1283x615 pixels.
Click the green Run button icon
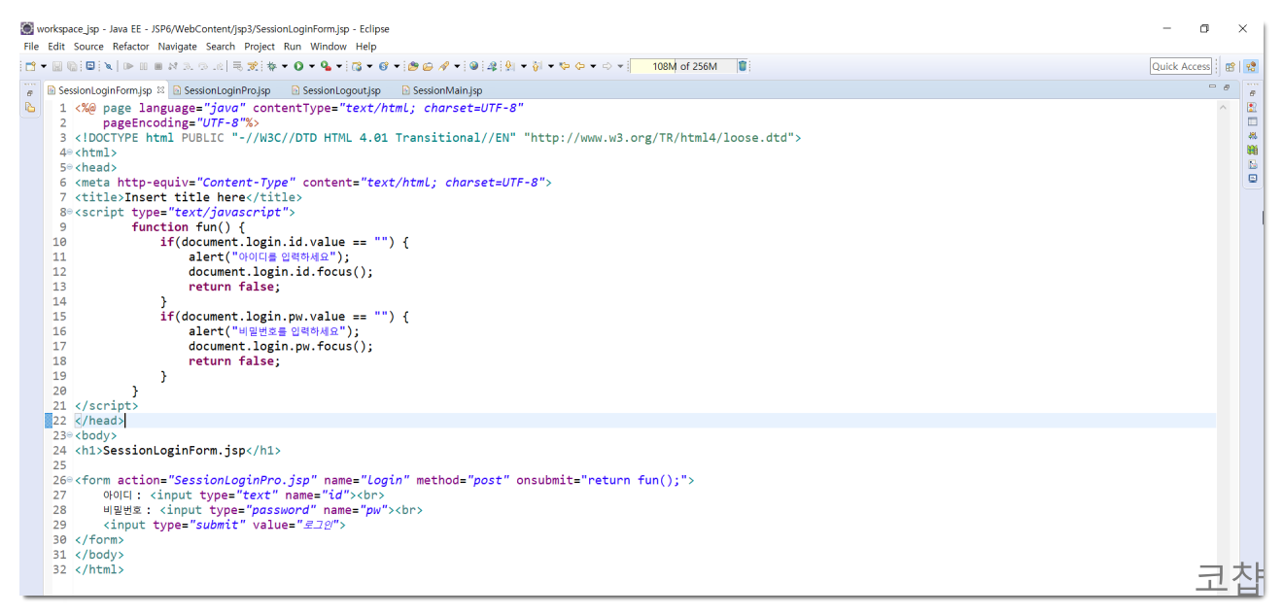coord(298,66)
